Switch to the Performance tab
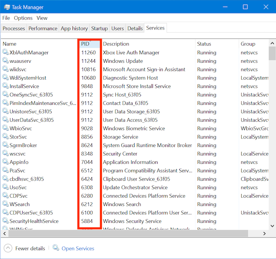Viewport: 276px width, 259px height. [x=43, y=29]
